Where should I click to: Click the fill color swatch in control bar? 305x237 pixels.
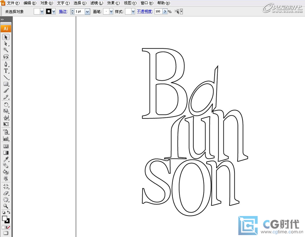pyautogui.click(x=37, y=11)
